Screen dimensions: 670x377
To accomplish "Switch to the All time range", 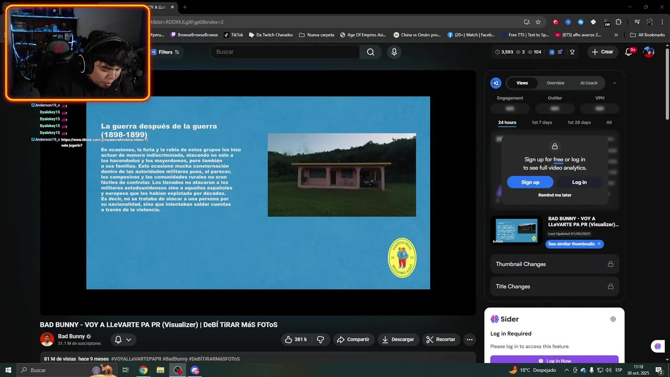I will tap(609, 123).
